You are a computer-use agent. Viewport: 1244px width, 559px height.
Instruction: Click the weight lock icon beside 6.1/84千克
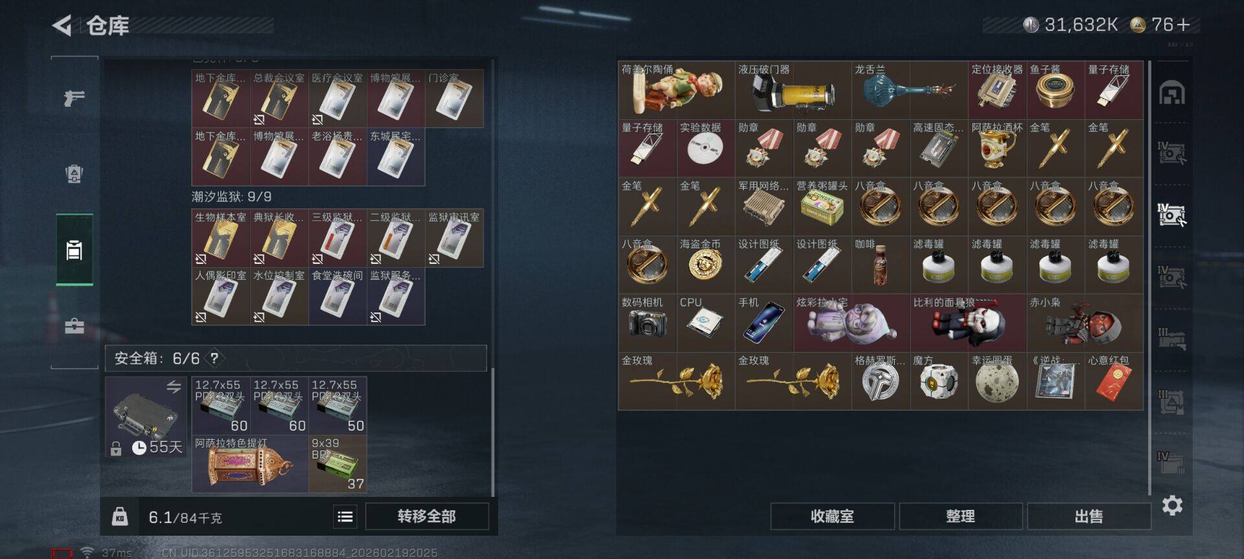pos(120,516)
